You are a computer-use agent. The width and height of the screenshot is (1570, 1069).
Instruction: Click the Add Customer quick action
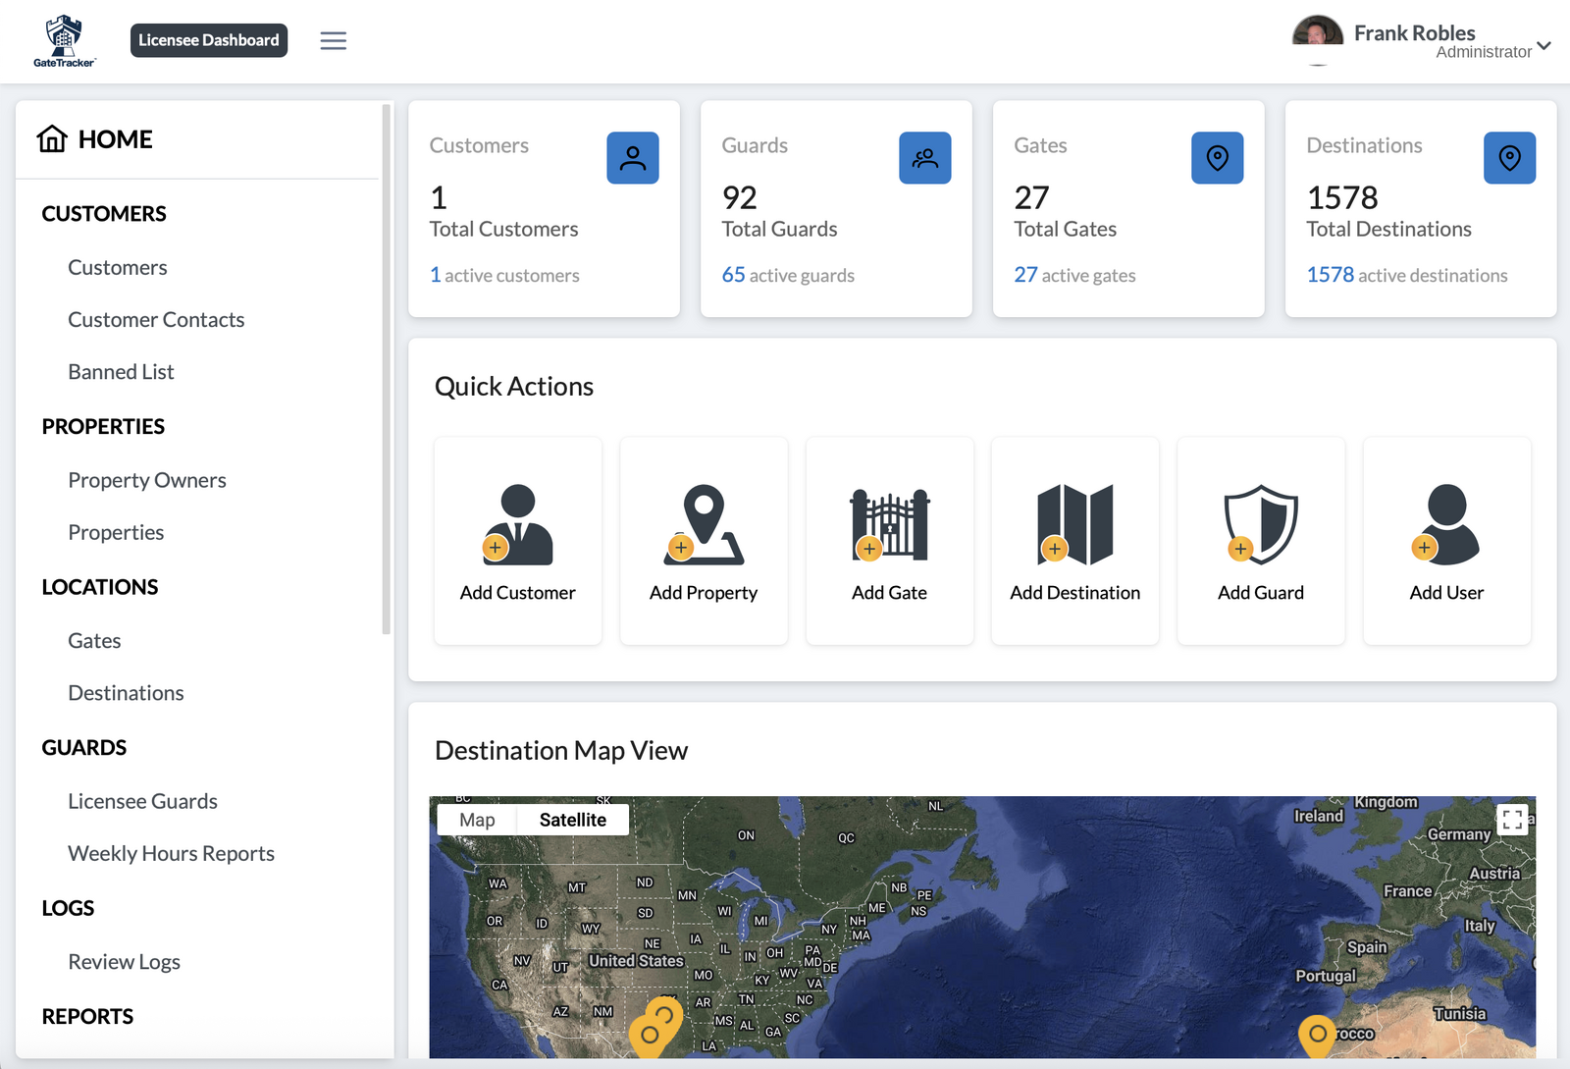click(518, 541)
